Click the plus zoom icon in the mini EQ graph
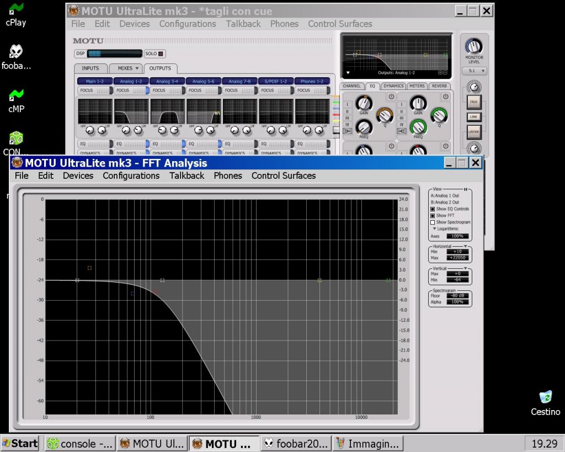This screenshot has height=452, width=565. [440, 73]
